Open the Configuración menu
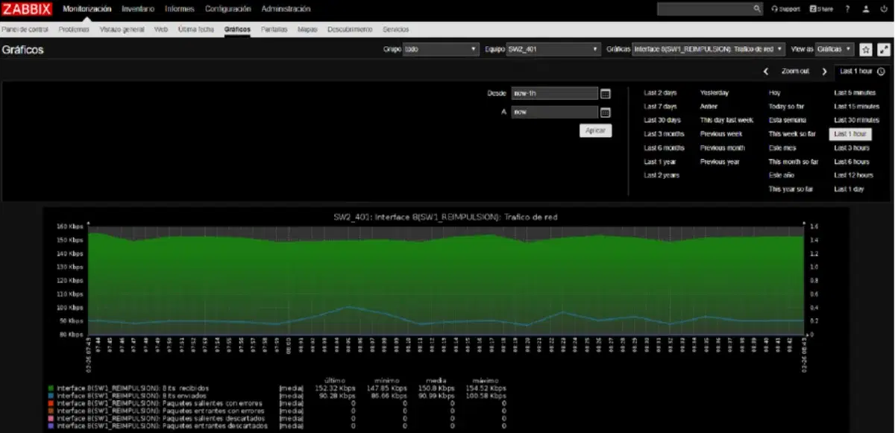The width and height of the screenshot is (895, 433). coord(227,9)
